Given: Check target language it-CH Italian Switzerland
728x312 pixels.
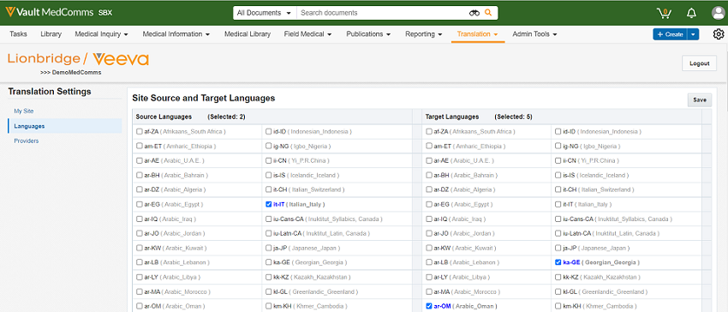Looking at the screenshot, I should (x=558, y=189).
